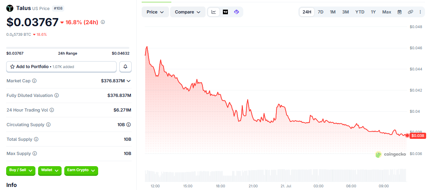Select the 1Y time range
Screen dimensions: 430x190
[x=373, y=12]
